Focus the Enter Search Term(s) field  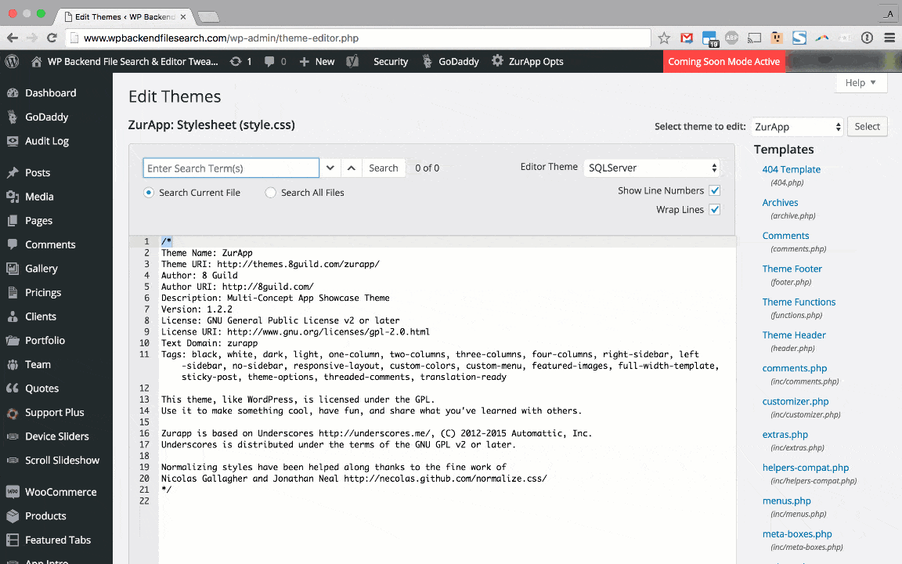[x=231, y=168]
